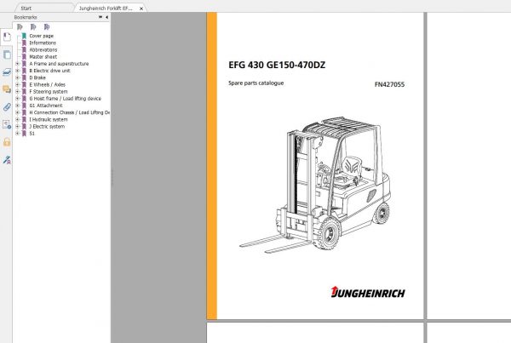Select the G1 Attachment bookmark label

coord(46,106)
